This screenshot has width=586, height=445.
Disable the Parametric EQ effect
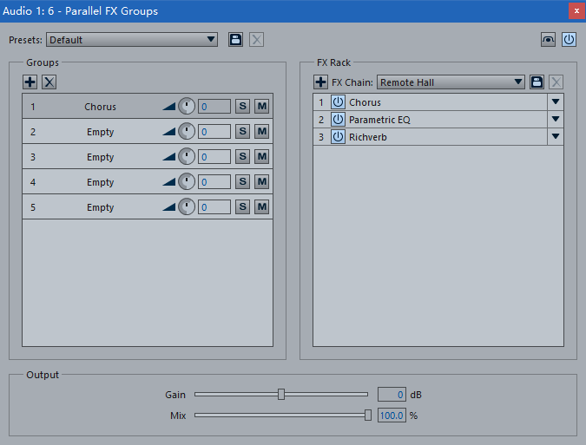click(x=338, y=120)
